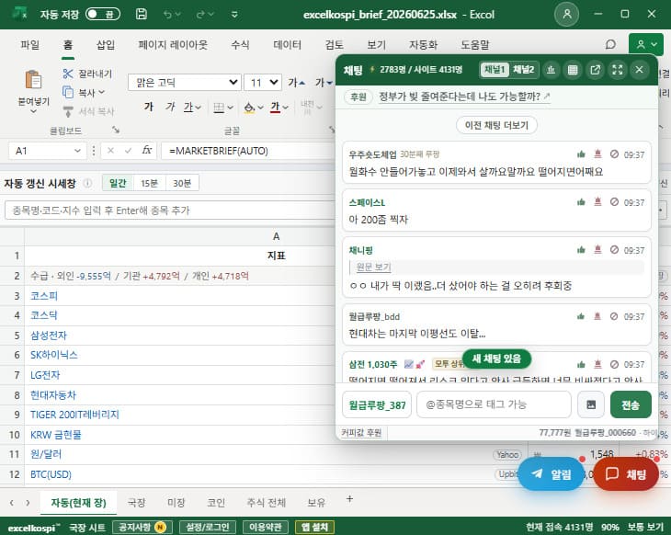Apply the yellow fill color bucket
Viewport: 671px width, 535px height.
point(249,107)
